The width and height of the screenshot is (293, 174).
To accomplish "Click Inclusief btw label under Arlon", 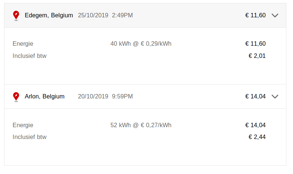I will point(30,137).
